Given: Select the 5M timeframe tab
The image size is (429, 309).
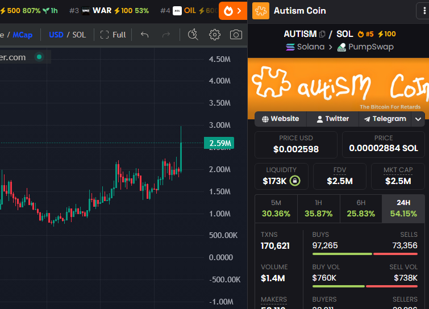Looking at the screenshot, I should click(x=276, y=208).
